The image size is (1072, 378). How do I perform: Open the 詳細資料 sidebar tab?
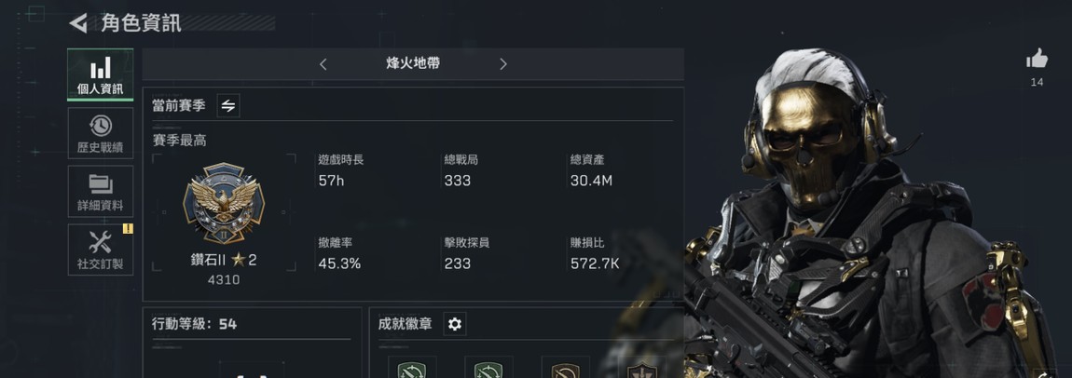point(101,192)
